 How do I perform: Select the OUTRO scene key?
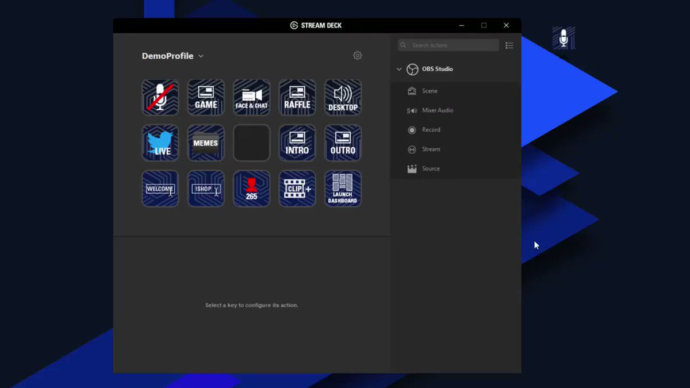point(343,143)
